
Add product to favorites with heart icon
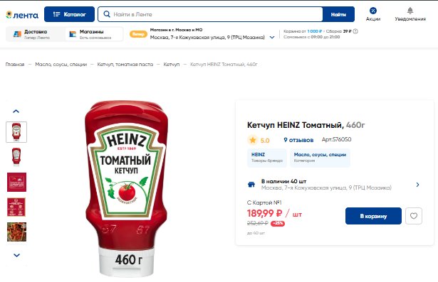coord(414,216)
